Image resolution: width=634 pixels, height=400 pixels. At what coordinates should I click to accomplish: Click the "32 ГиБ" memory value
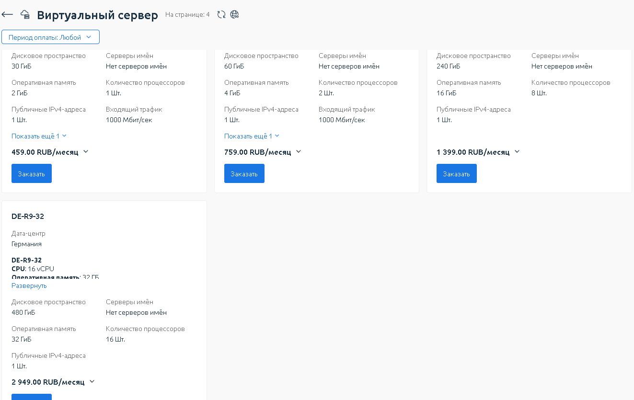tap(22, 339)
